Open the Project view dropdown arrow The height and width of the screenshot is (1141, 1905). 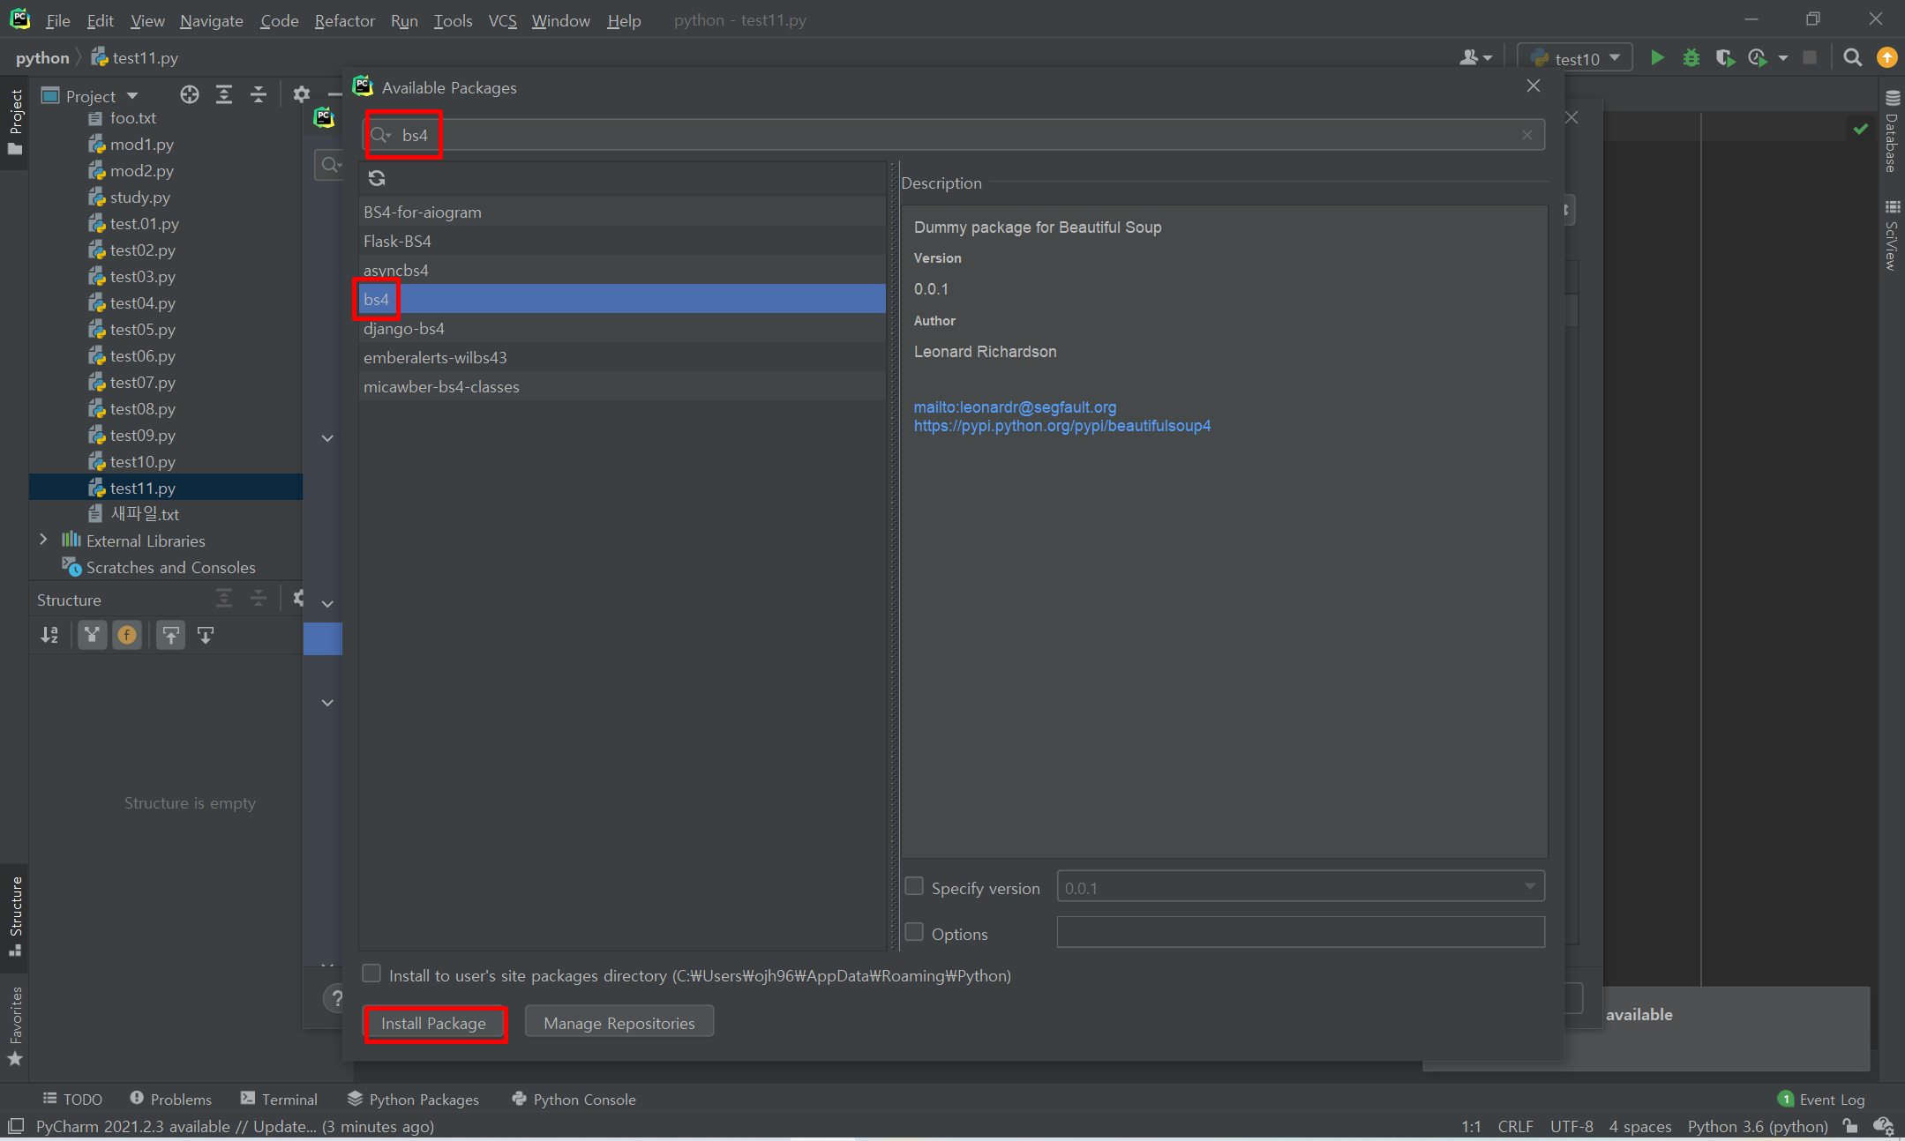132,95
